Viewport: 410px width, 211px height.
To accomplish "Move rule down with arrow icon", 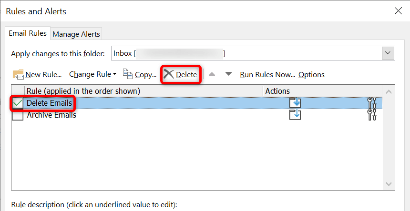I will coord(228,74).
